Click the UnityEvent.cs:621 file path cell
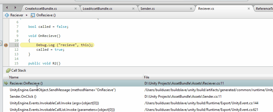Image resolution: width=273 pixels, height=112 pixels. click(x=201, y=110)
